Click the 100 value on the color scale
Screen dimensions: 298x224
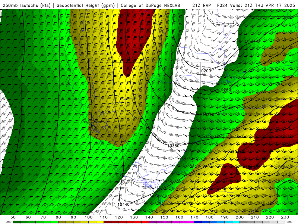(x=89, y=217)
